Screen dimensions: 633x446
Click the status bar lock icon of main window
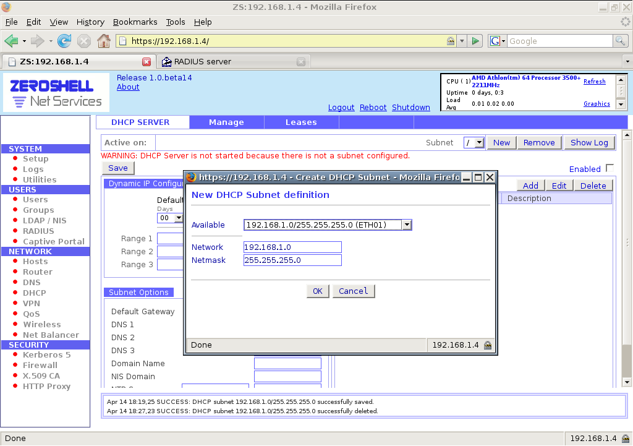click(x=626, y=439)
